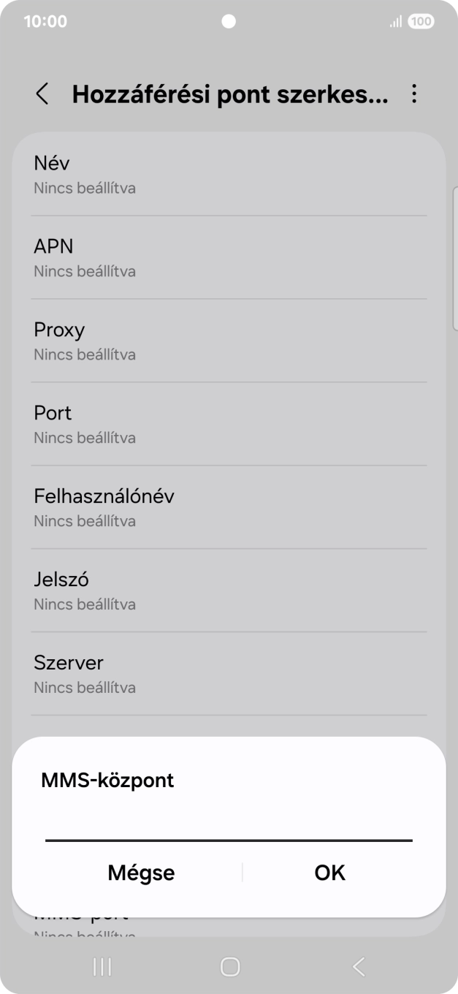The width and height of the screenshot is (458, 994).
Task: Open the APN setting entry
Action: [x=229, y=257]
